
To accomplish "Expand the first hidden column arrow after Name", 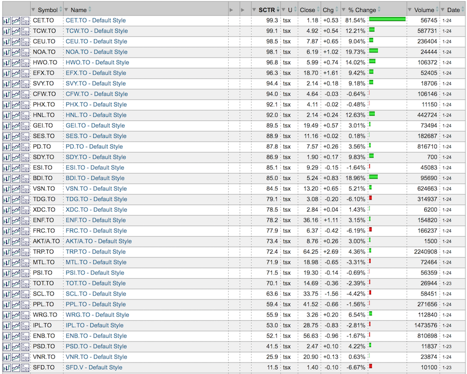I will coord(231,10).
